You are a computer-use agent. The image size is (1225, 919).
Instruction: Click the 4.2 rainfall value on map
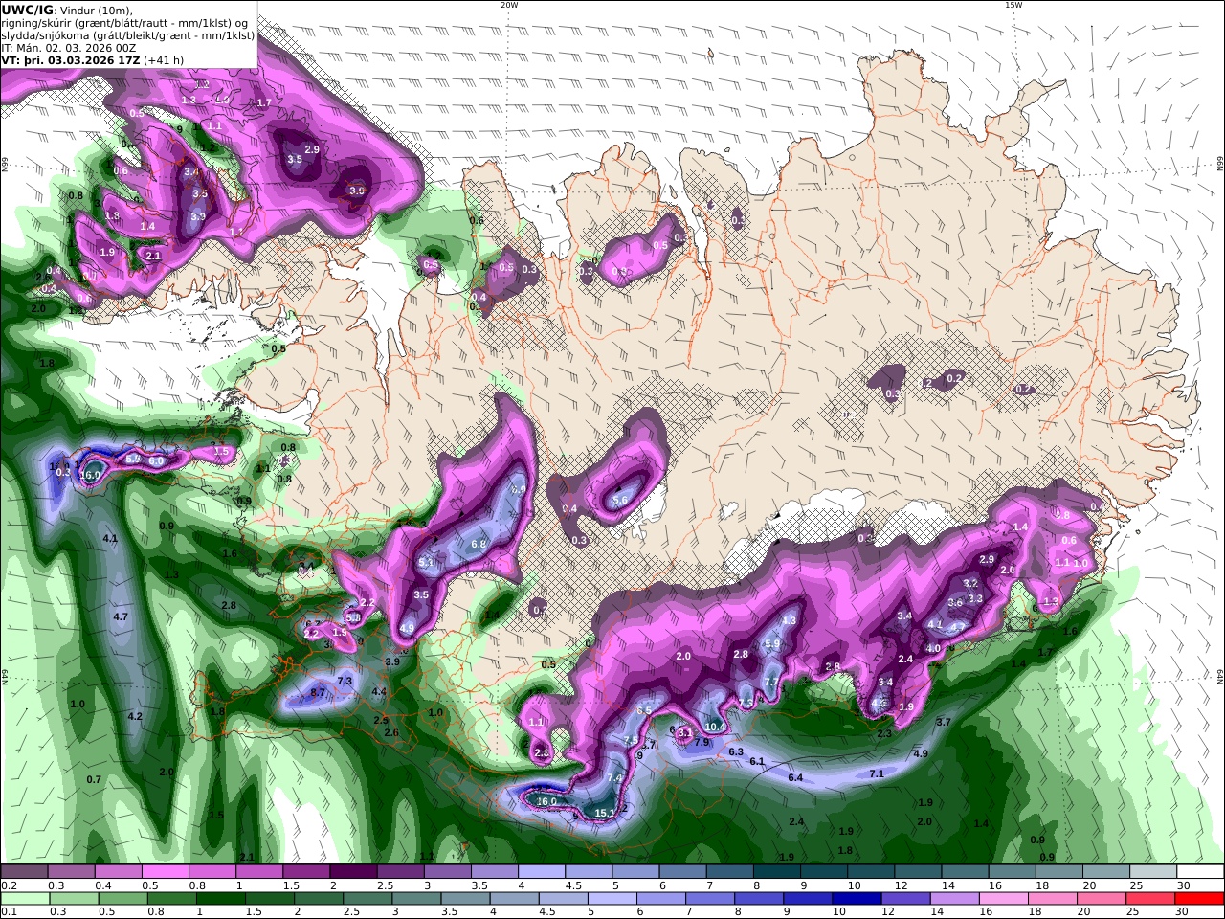click(x=135, y=716)
